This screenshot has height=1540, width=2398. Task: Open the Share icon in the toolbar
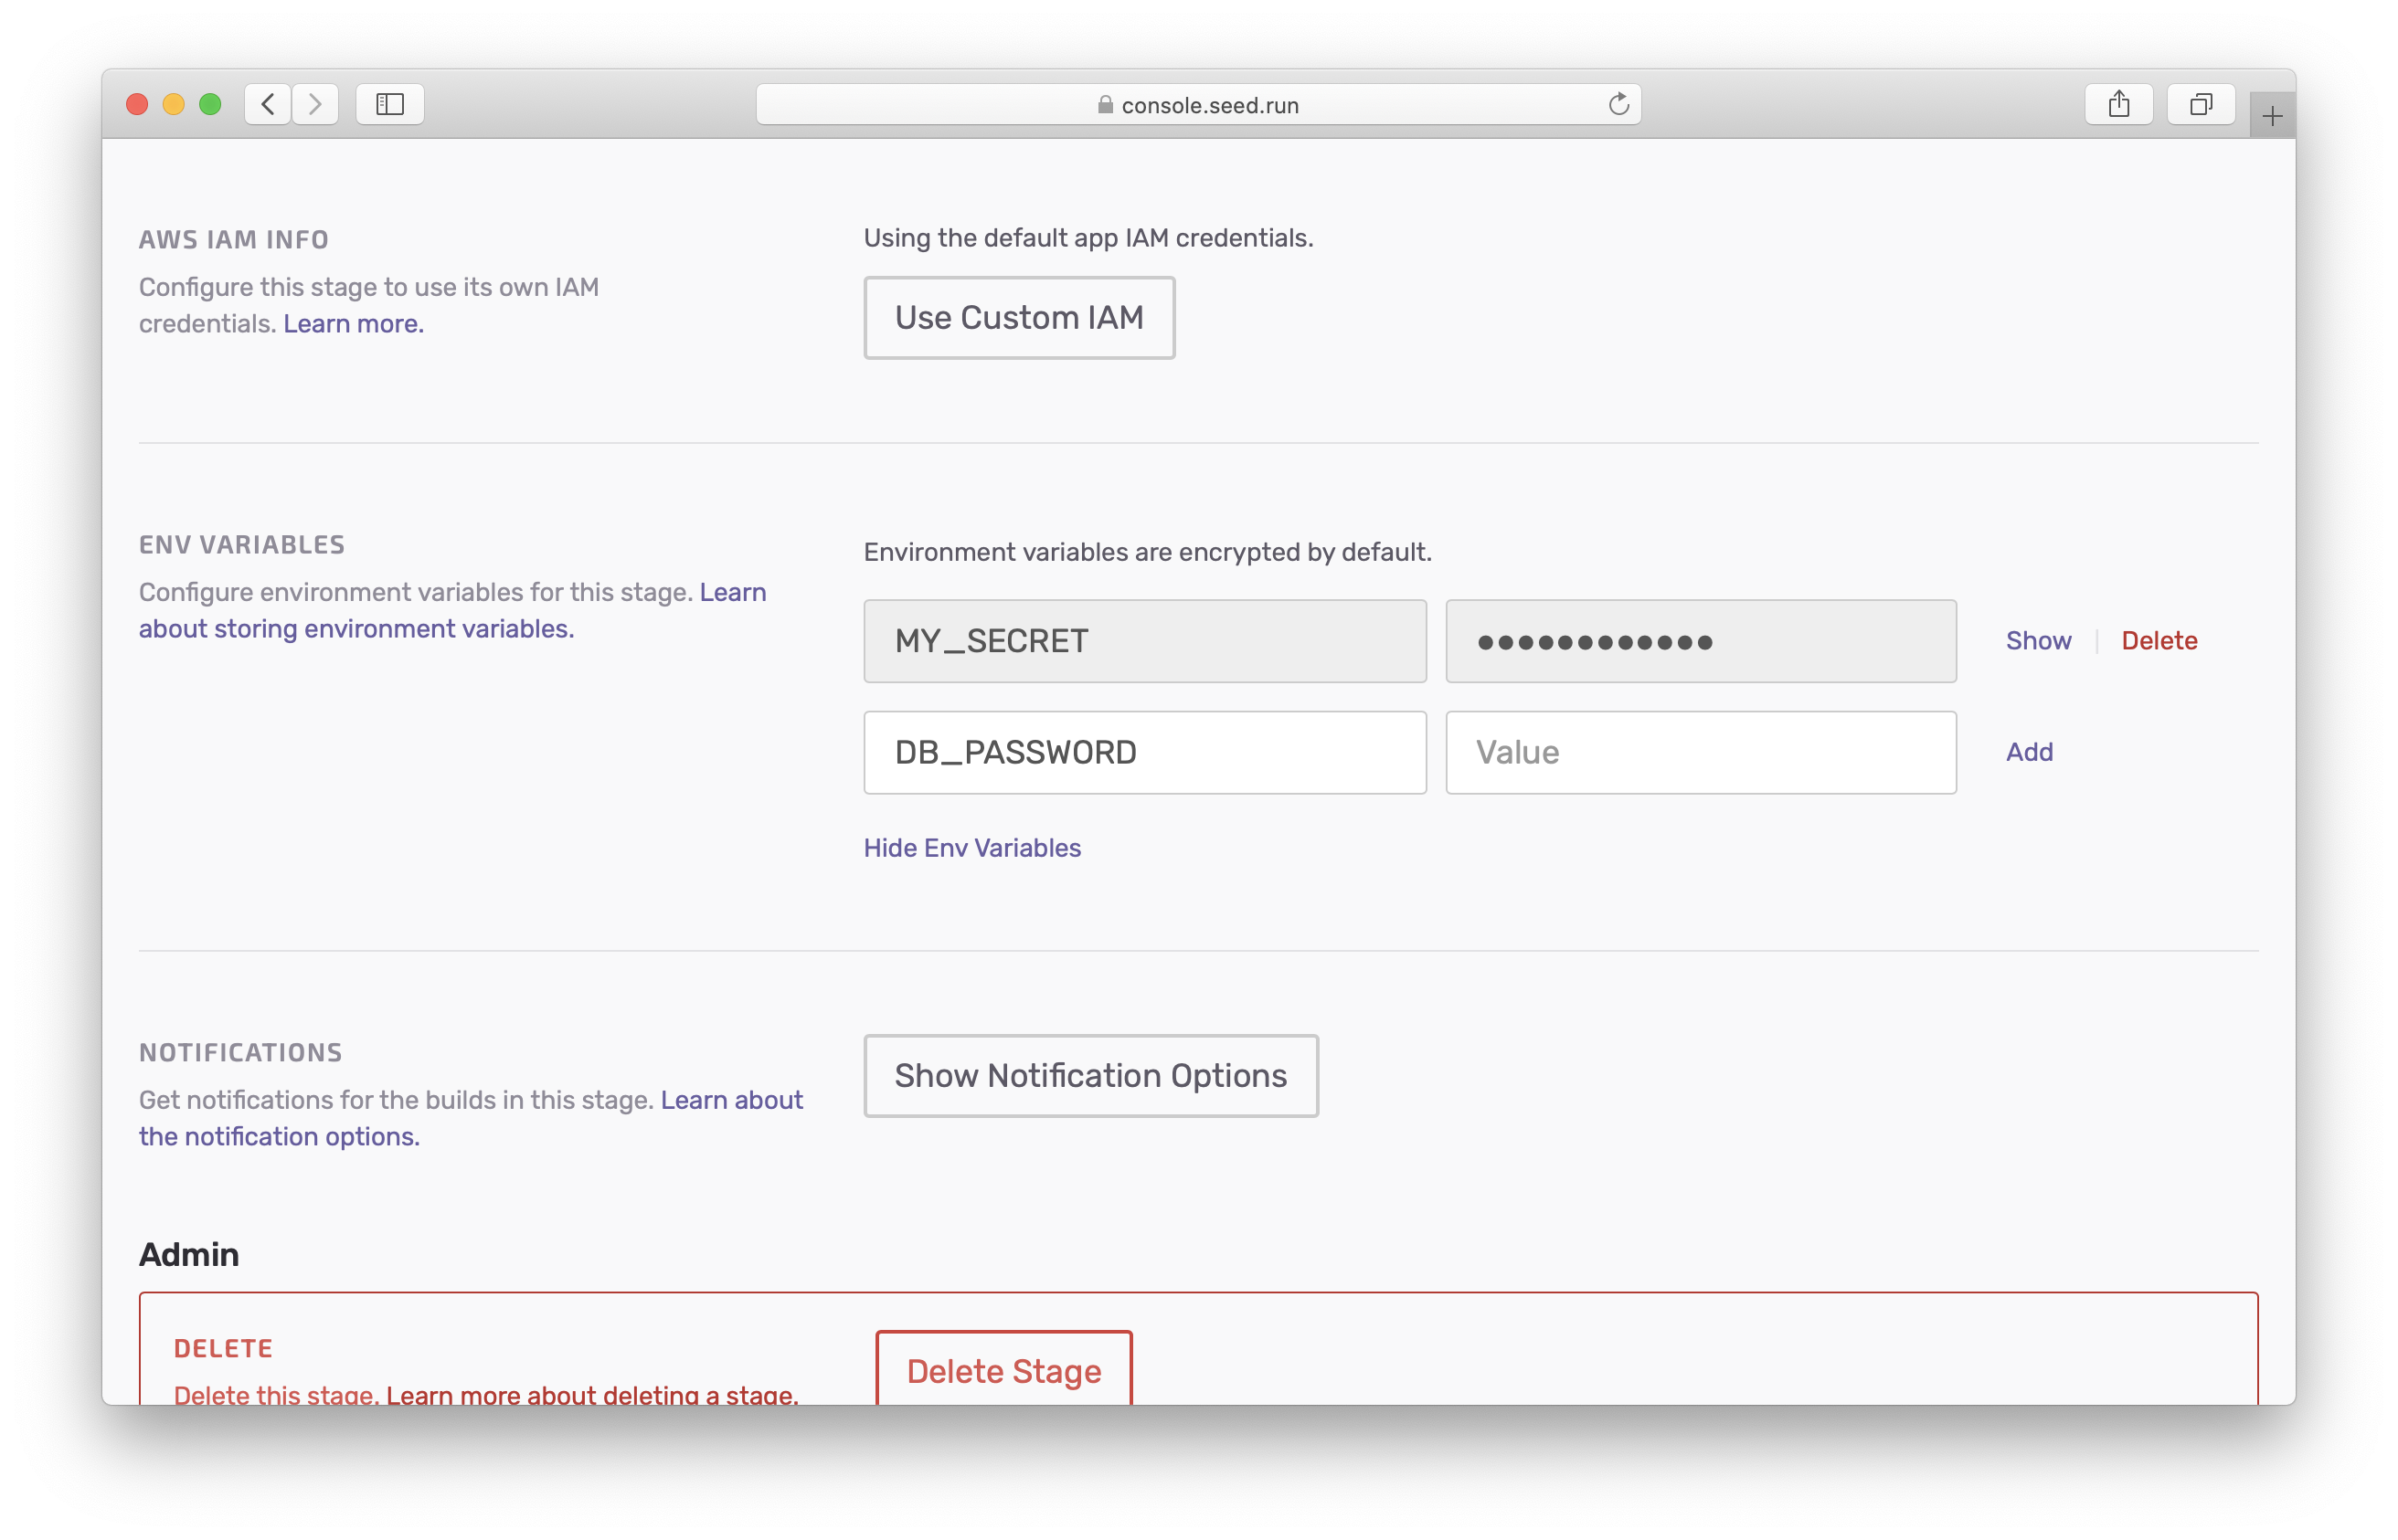coord(2117,104)
